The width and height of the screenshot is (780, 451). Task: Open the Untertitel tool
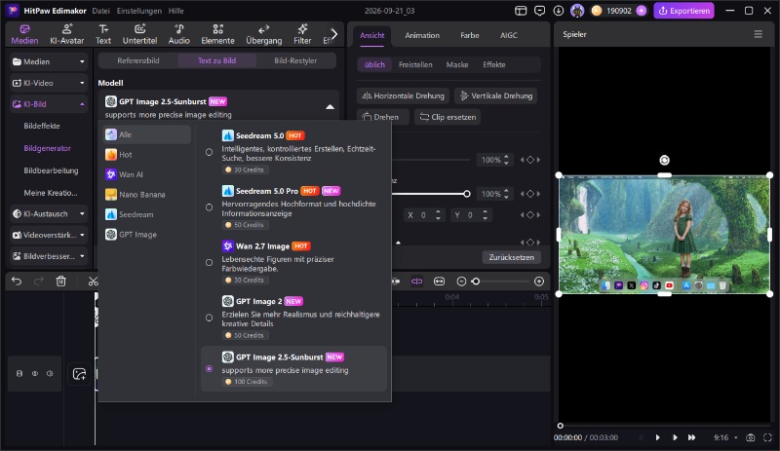[139, 34]
